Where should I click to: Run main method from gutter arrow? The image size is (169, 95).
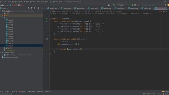(x=47, y=21)
